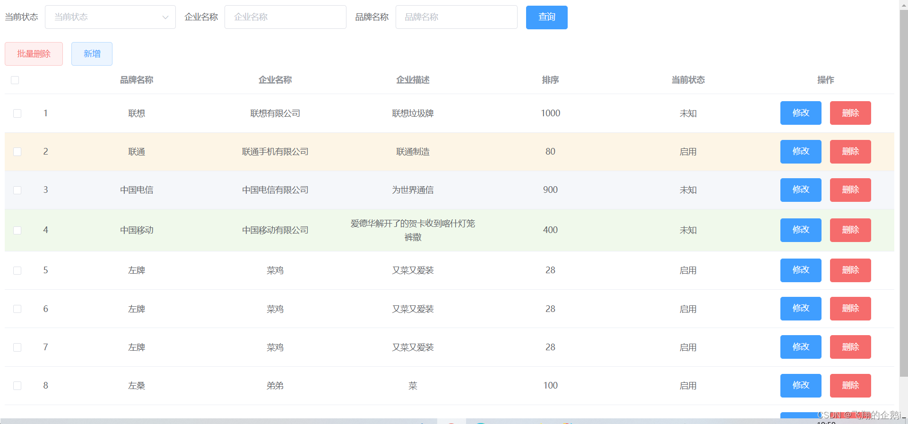This screenshot has height=424, width=908.
Task: Click 删除 in row 7
Action: (x=850, y=347)
